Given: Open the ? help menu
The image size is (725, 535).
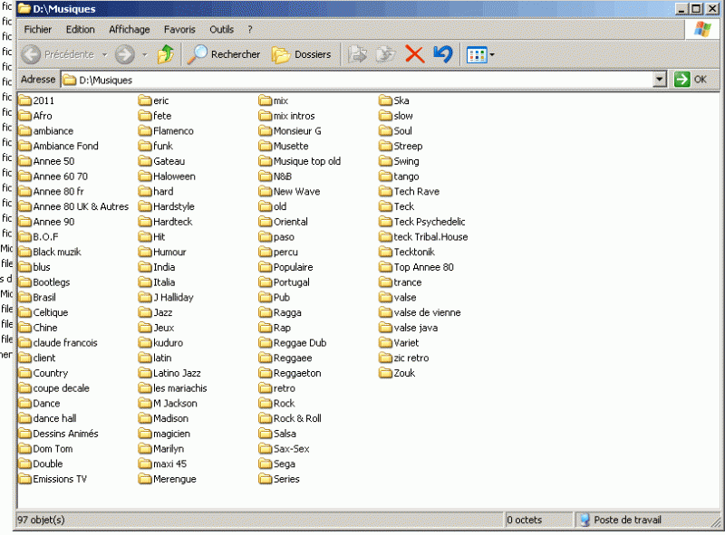Looking at the screenshot, I should click(250, 30).
